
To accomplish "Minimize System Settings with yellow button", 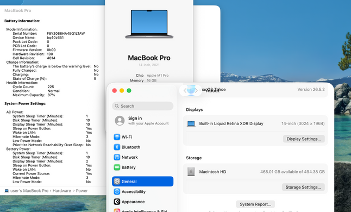I will pyautogui.click(x=122, y=90).
